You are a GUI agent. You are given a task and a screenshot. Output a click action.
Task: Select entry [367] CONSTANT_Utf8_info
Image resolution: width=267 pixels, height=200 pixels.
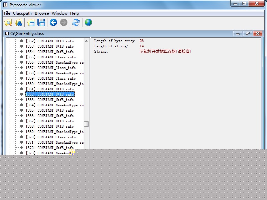[50, 121]
